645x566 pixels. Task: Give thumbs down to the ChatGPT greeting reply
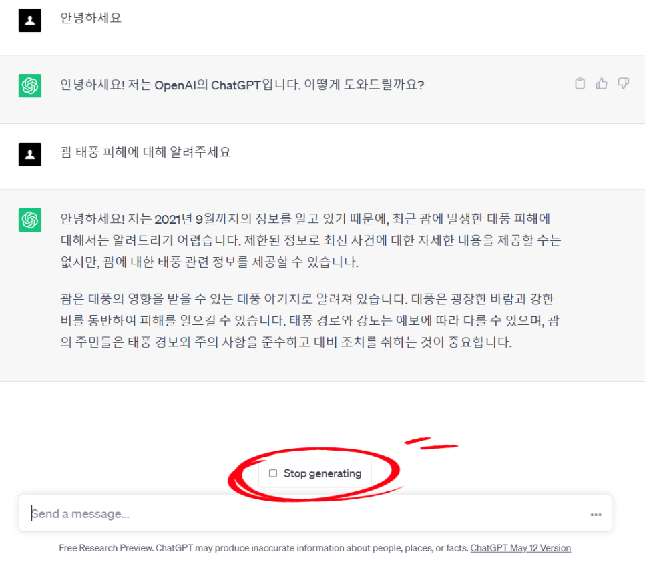pyautogui.click(x=623, y=83)
